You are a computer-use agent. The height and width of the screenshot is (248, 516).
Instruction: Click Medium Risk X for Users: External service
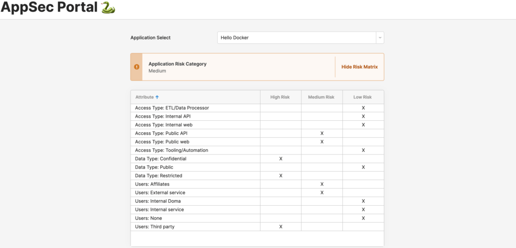[322, 193]
